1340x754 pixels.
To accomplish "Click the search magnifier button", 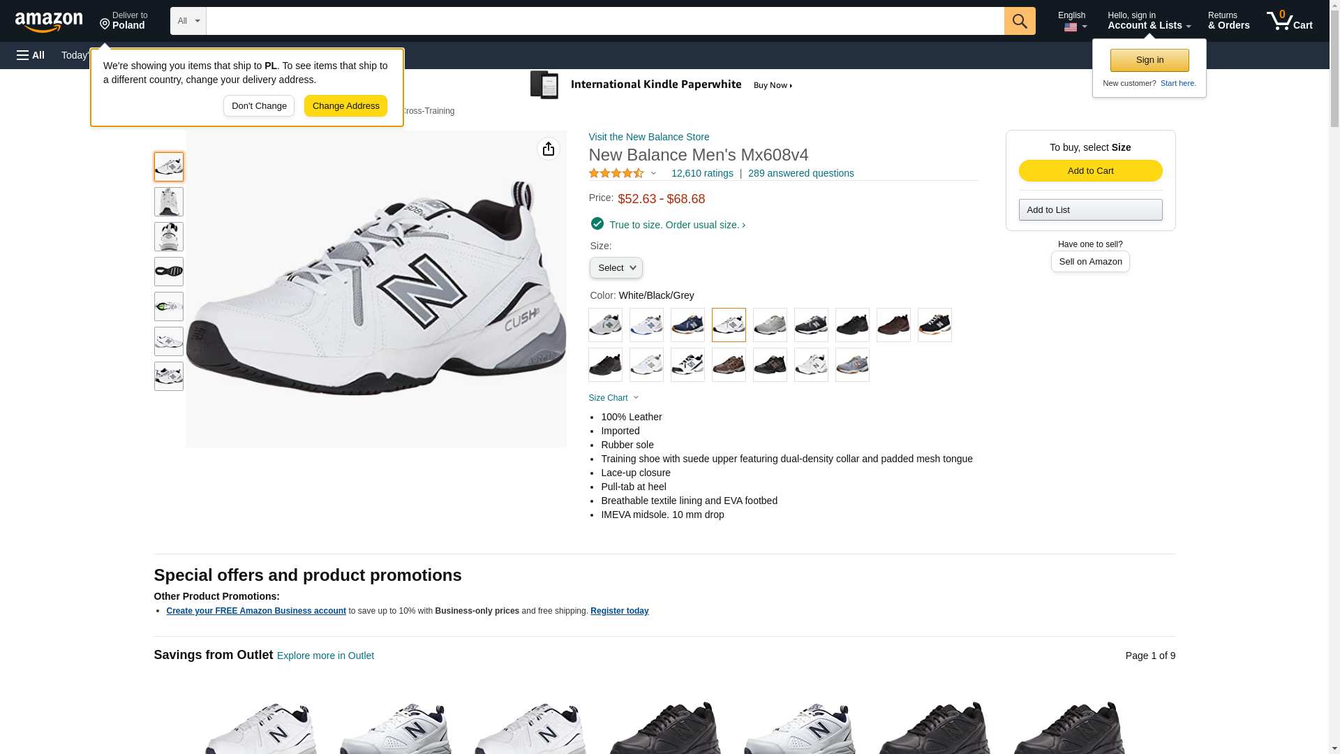I will (x=1020, y=21).
